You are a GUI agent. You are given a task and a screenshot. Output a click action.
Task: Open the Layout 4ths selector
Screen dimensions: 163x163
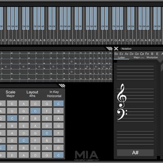click(x=32, y=94)
